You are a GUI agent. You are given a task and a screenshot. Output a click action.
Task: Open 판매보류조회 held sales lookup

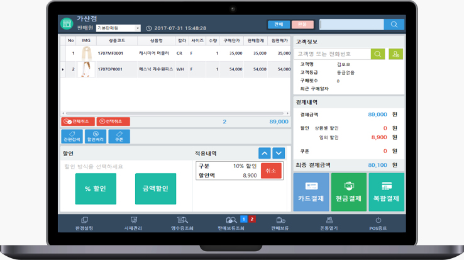click(231, 223)
